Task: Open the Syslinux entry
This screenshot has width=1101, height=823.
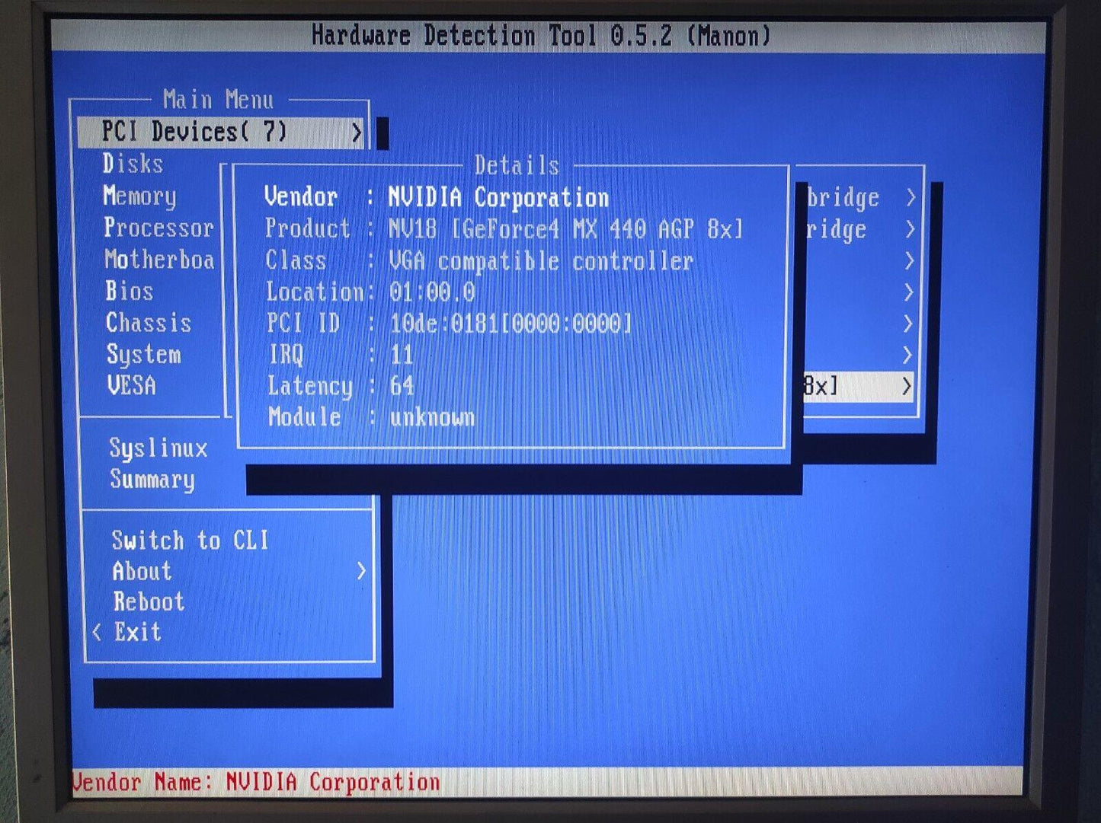Action: click(x=158, y=448)
